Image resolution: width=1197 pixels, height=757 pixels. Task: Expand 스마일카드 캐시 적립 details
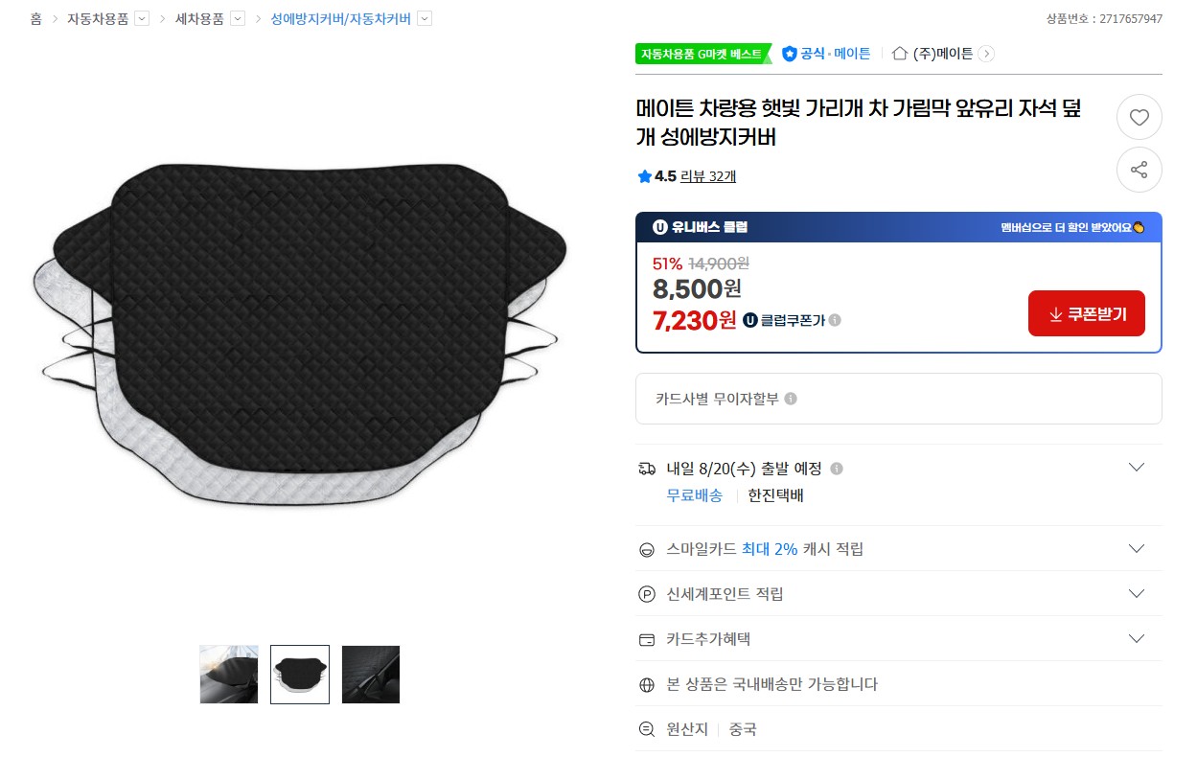(x=1137, y=549)
